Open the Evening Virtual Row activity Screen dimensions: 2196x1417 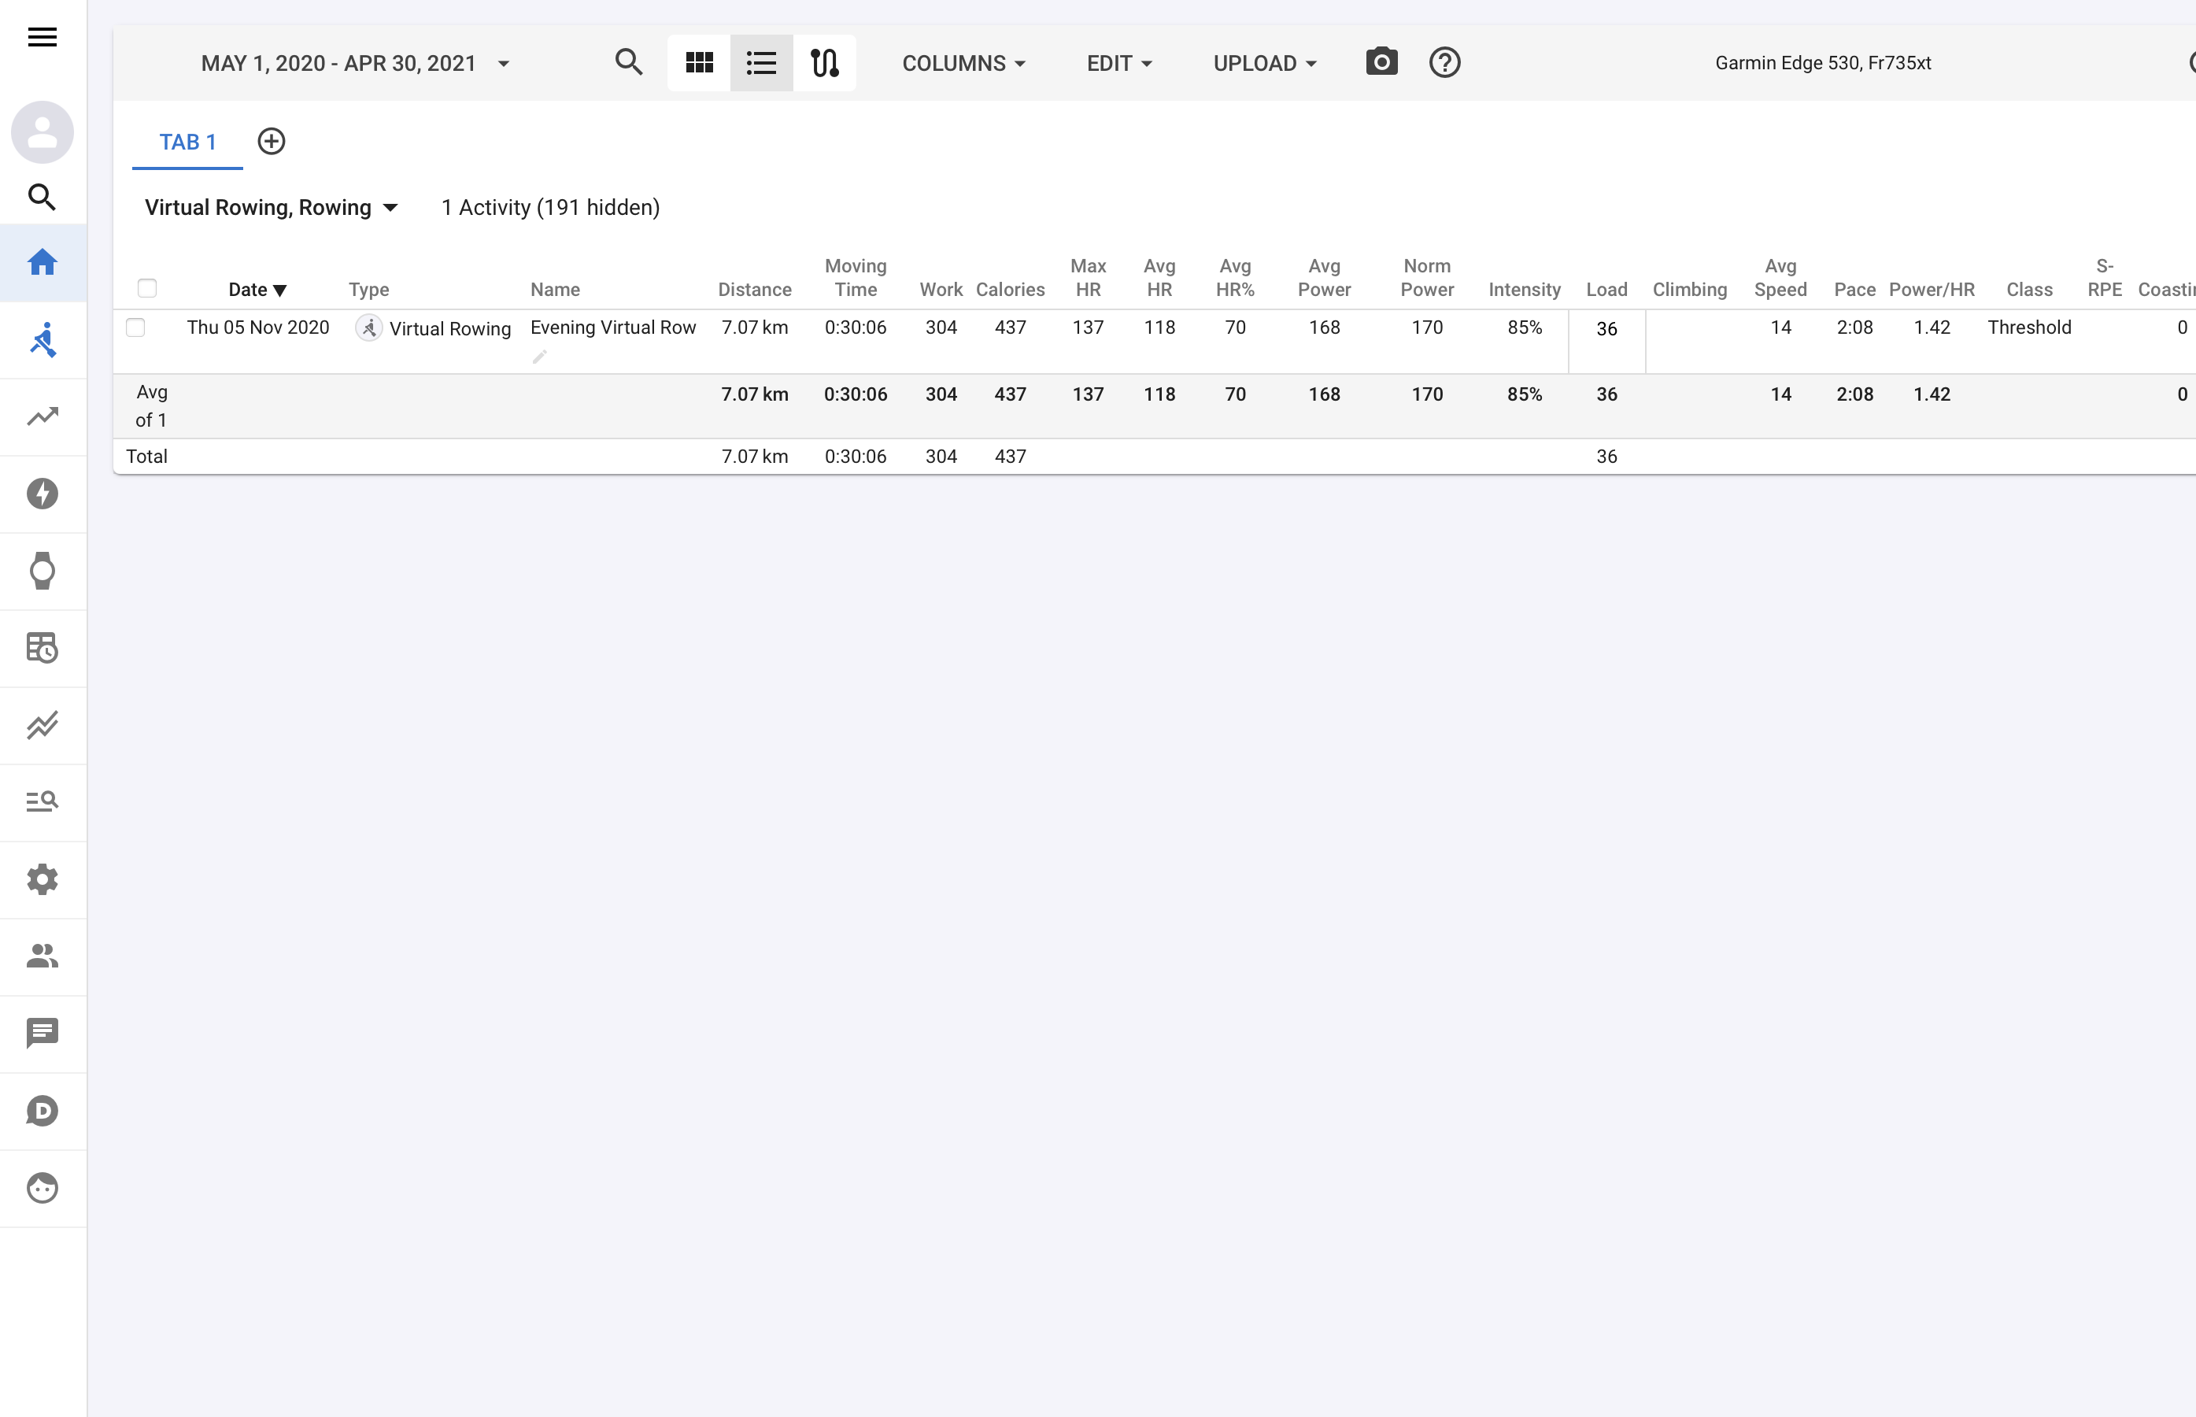click(x=612, y=327)
